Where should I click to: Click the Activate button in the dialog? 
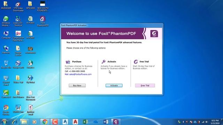tap(114, 85)
